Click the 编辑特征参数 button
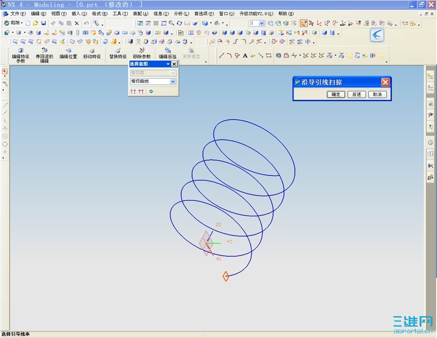 21,55
